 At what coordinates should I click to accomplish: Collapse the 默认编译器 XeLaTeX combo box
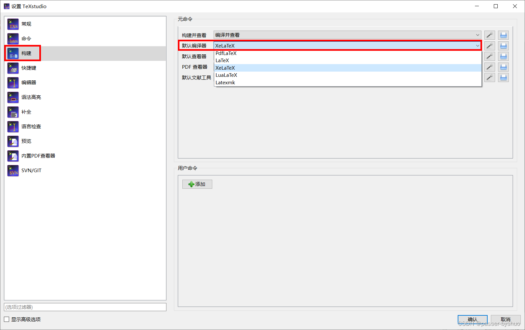pos(347,46)
